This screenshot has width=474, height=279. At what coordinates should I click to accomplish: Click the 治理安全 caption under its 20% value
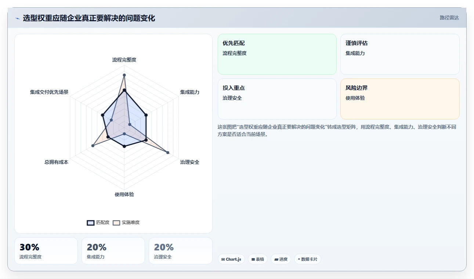click(163, 257)
